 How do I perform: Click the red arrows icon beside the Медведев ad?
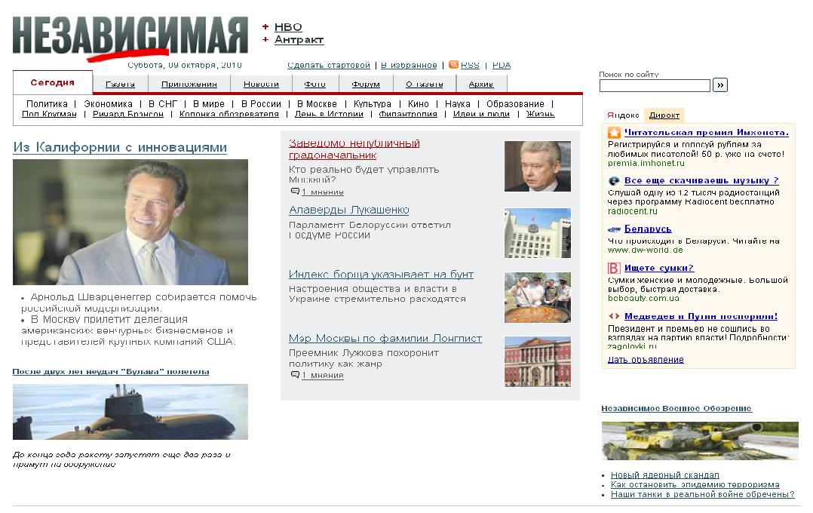(x=614, y=316)
